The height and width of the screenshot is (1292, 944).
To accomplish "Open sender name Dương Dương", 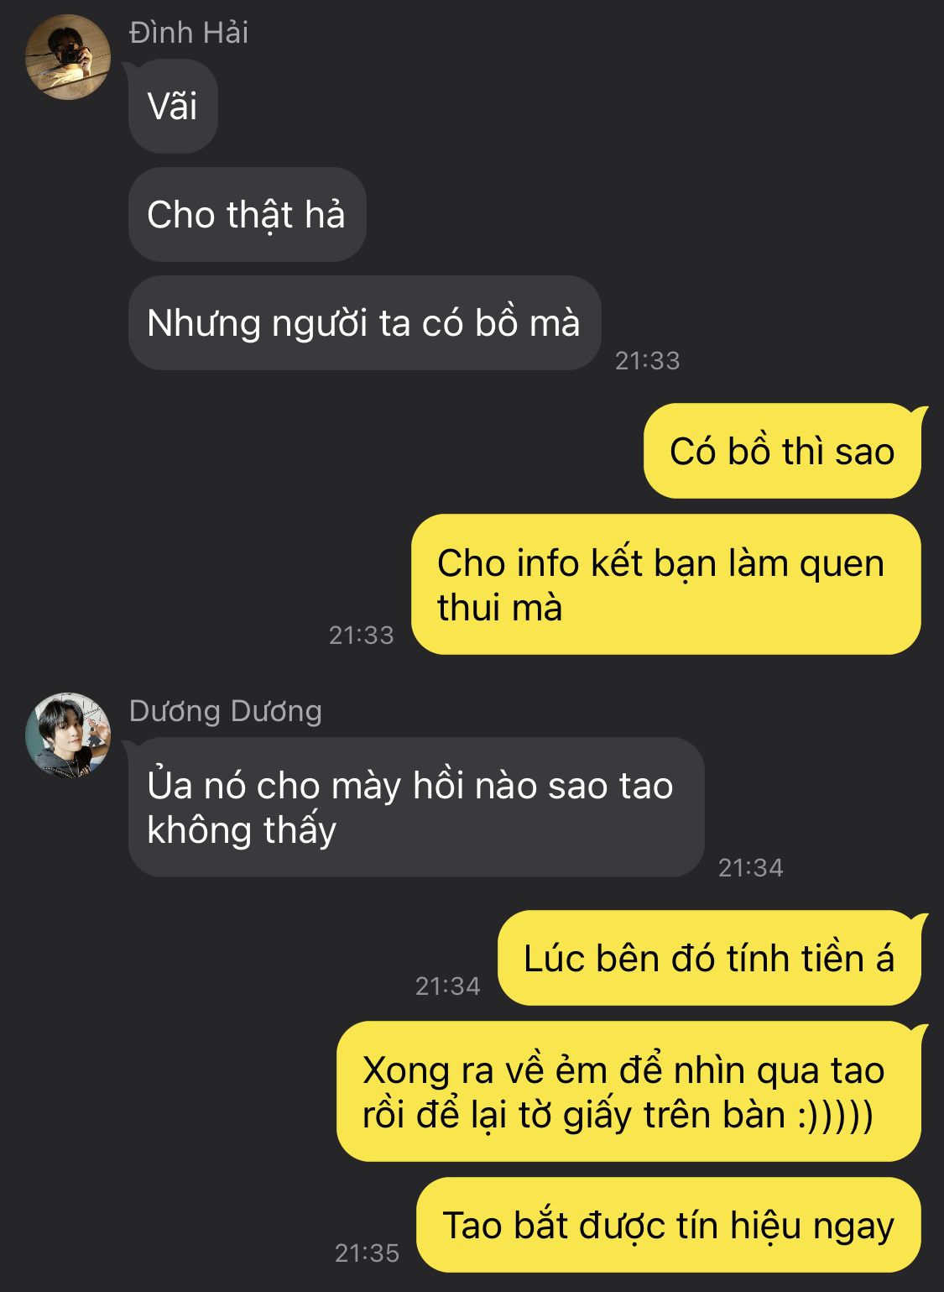I will pos(226,711).
